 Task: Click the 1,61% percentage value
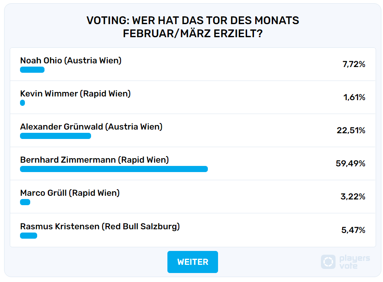pos(354,97)
